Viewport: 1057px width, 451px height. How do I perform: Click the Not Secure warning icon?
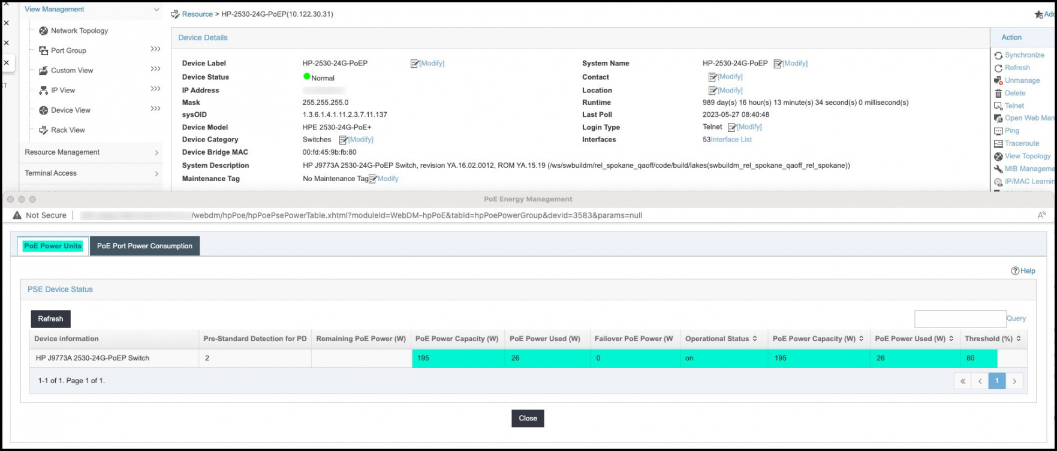click(x=17, y=215)
